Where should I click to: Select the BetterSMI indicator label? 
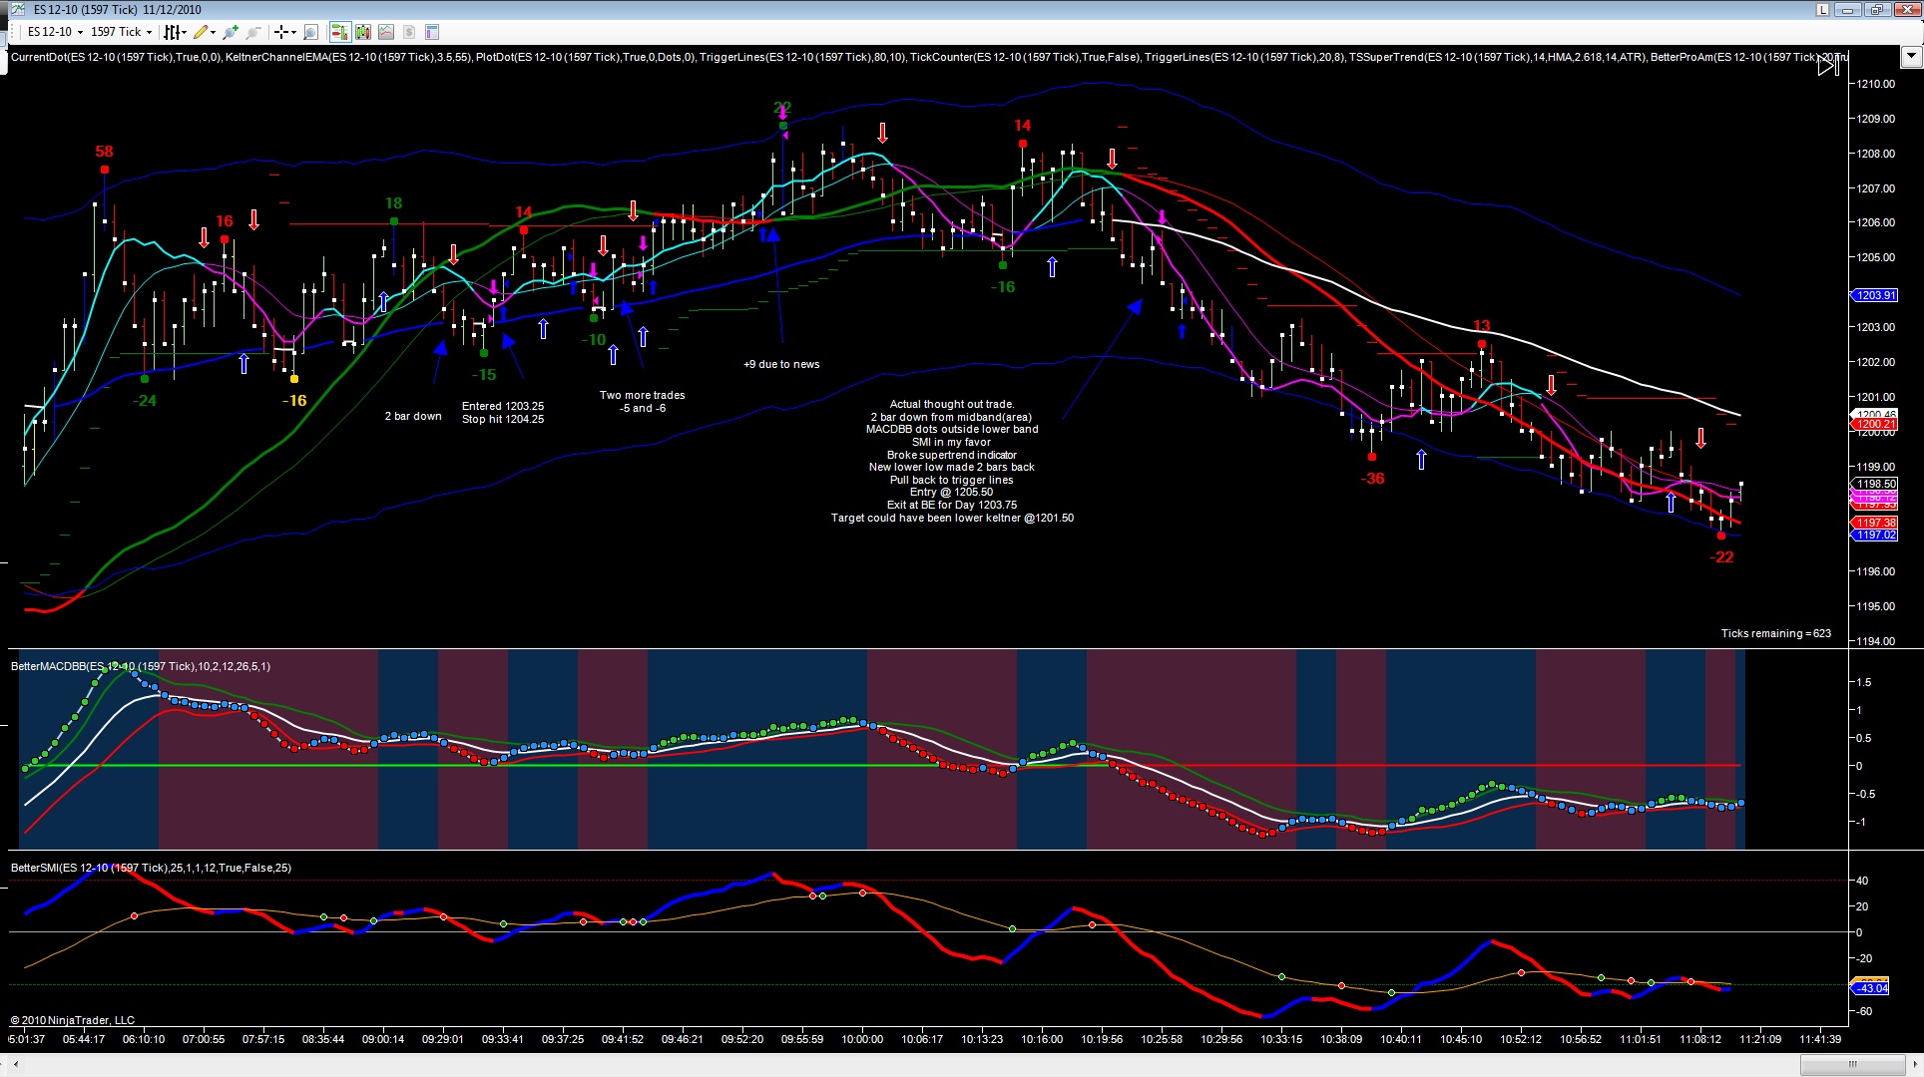coord(151,868)
